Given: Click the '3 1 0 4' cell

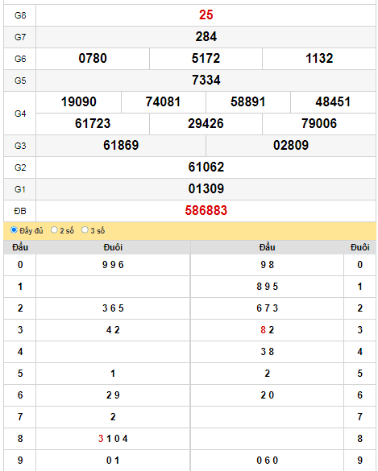Looking at the screenshot, I should [x=113, y=439].
